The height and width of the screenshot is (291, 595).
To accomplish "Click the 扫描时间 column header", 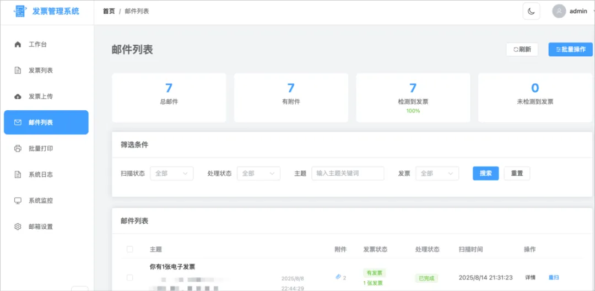I will (471, 250).
